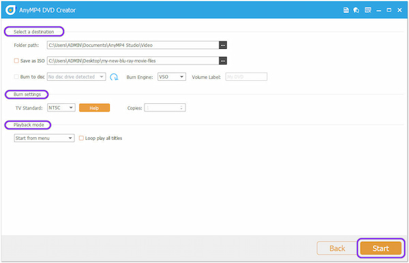Browse for folder path with ellipsis button
The width and height of the screenshot is (409, 263).
[223, 45]
